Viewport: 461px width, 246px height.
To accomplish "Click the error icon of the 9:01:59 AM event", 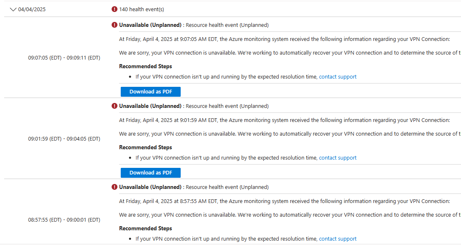I will click(x=115, y=106).
